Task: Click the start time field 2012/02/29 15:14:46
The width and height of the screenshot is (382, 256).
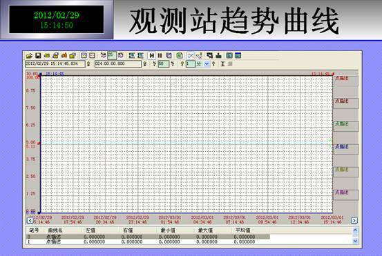Action: [55, 64]
